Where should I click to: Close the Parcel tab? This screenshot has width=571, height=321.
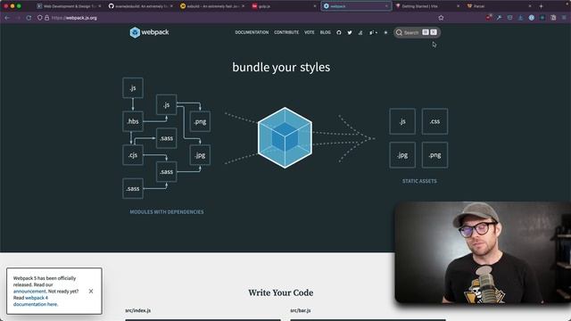tap(529, 6)
